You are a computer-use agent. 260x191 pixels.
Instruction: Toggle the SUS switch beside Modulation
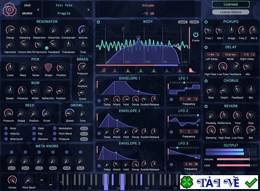click(84, 129)
